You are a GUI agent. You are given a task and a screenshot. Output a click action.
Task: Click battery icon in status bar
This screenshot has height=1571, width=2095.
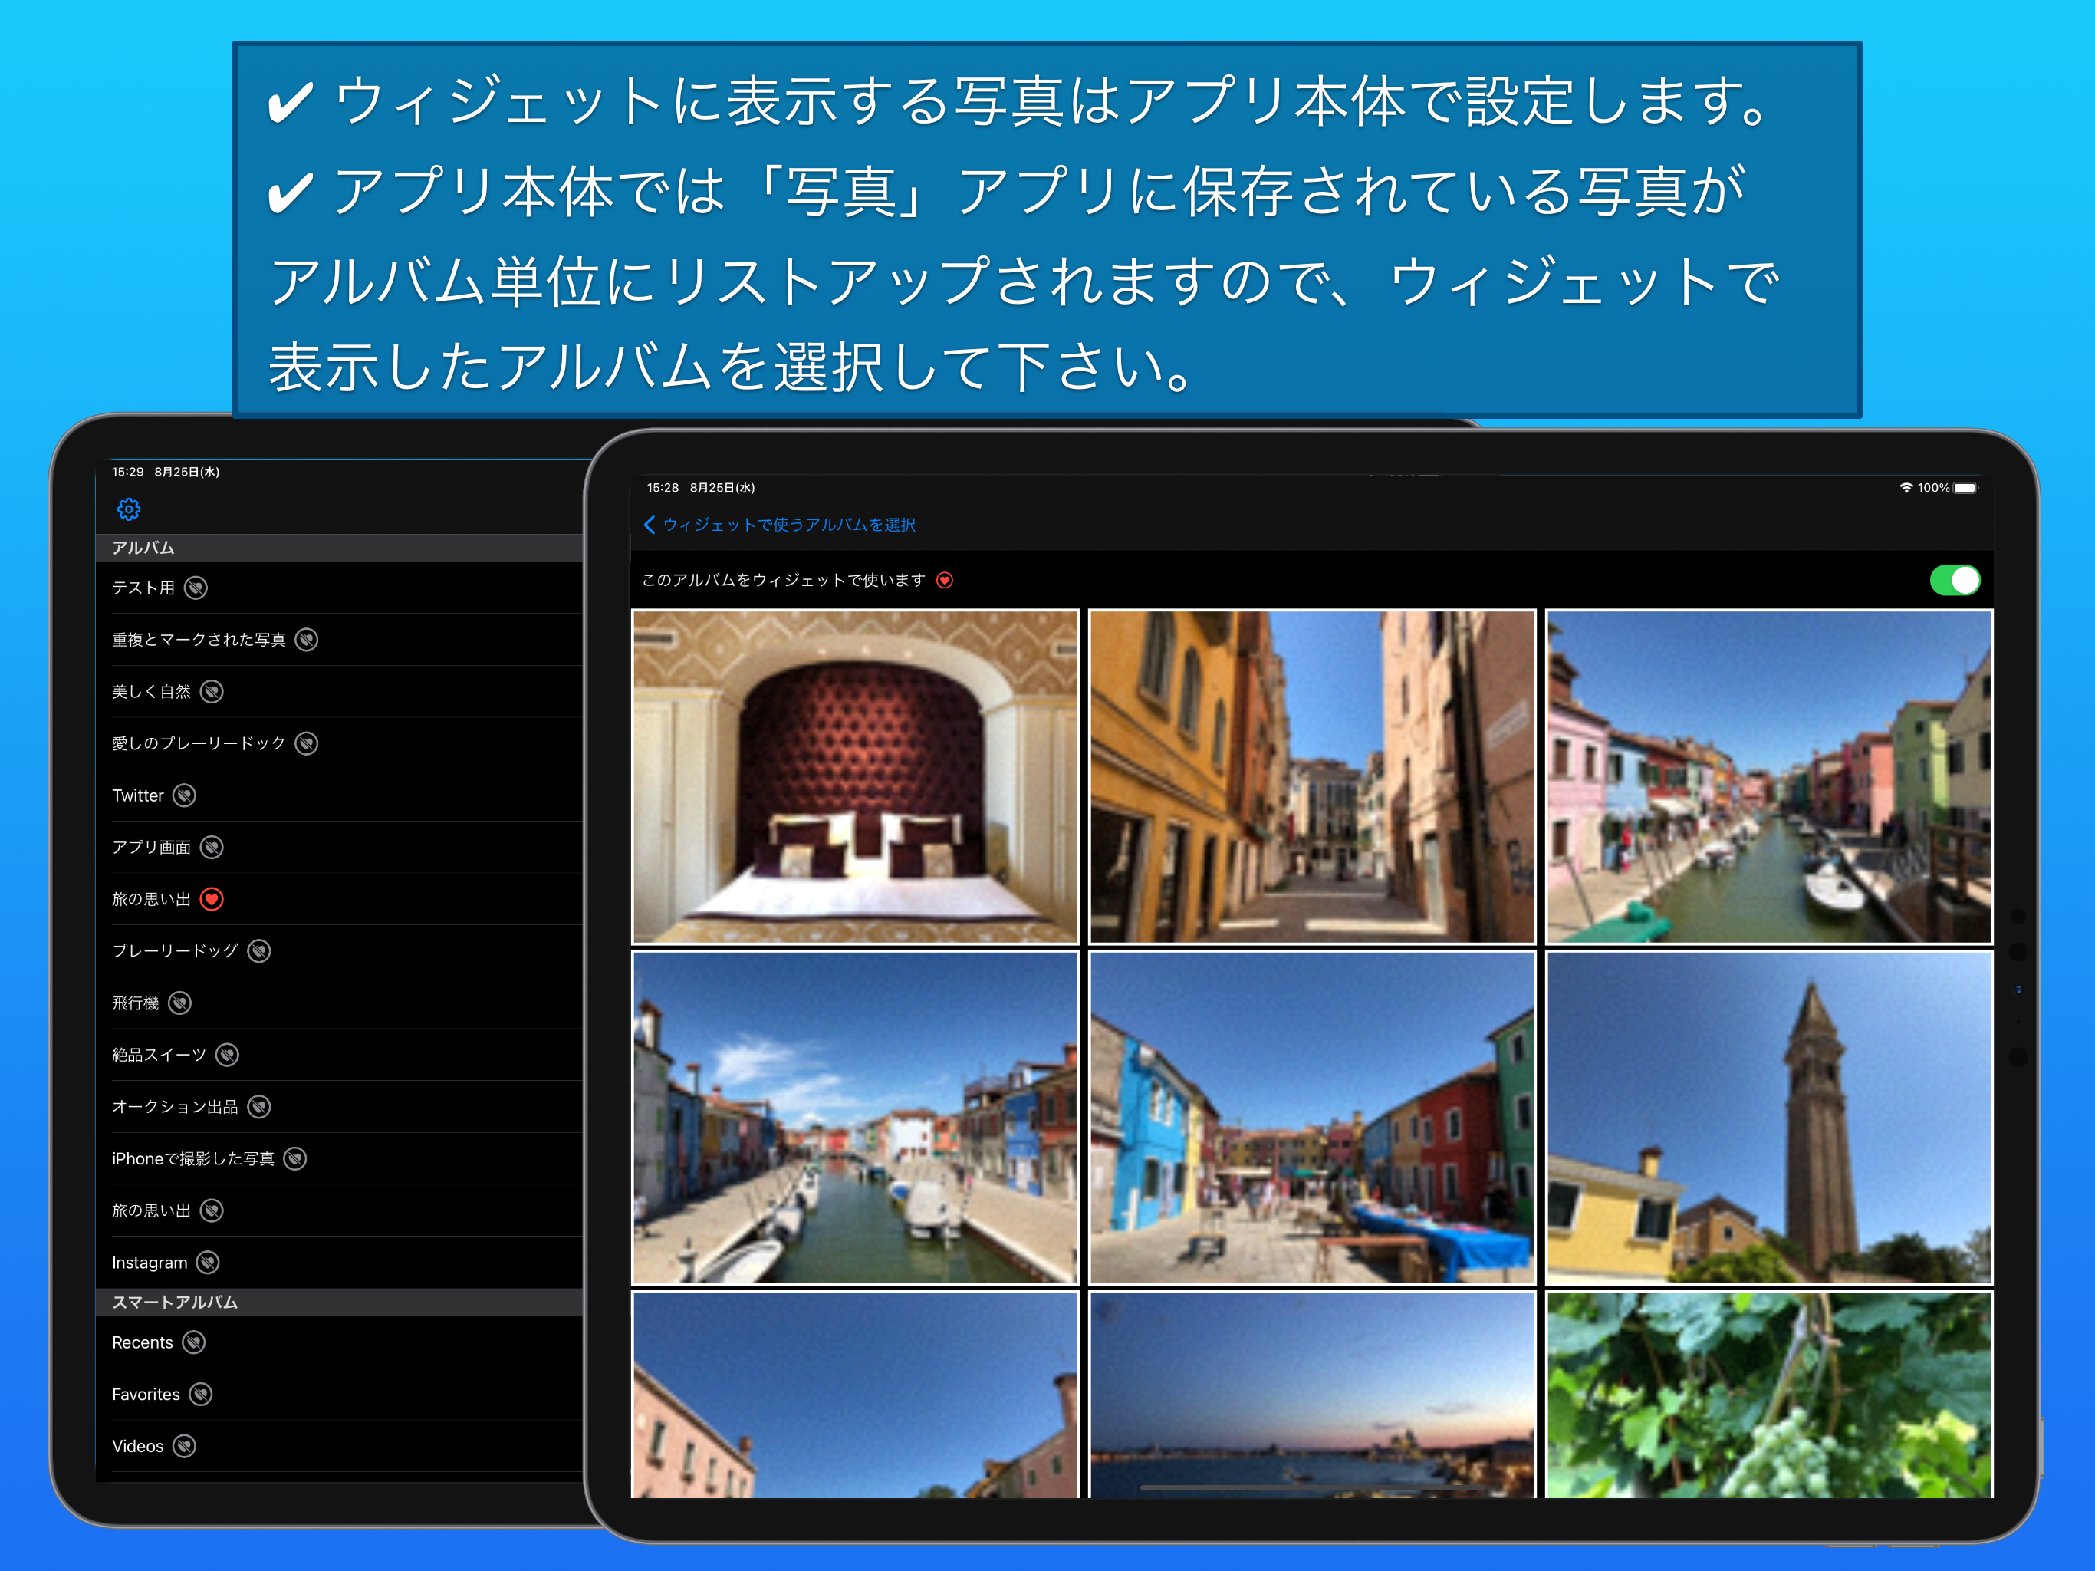click(x=1965, y=488)
